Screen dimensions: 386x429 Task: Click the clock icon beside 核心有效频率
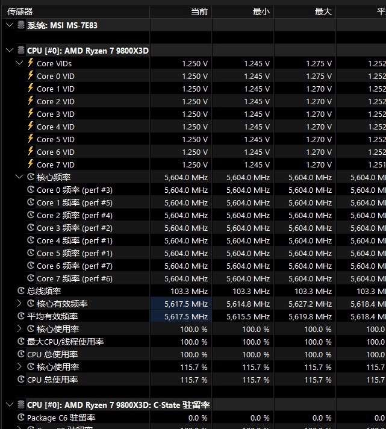[31, 303]
